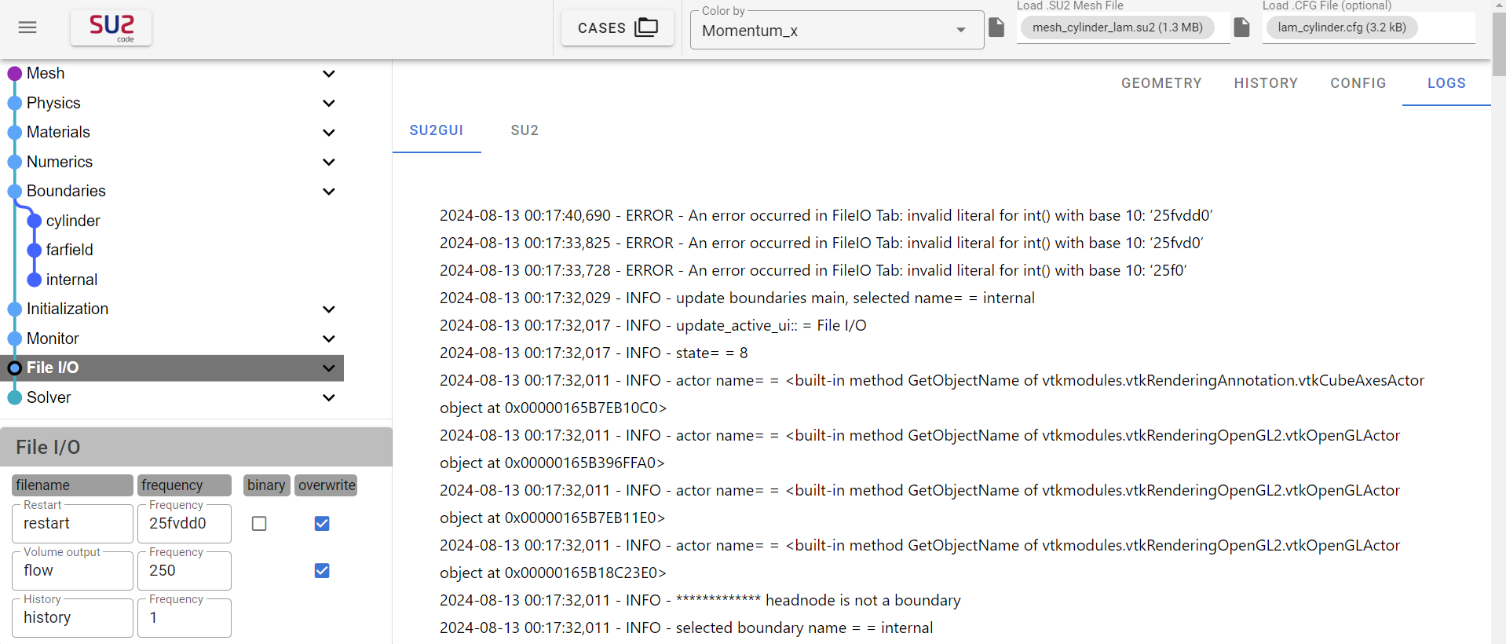This screenshot has height=644, width=1506.
Task: Click the overwrite column header
Action: point(327,485)
